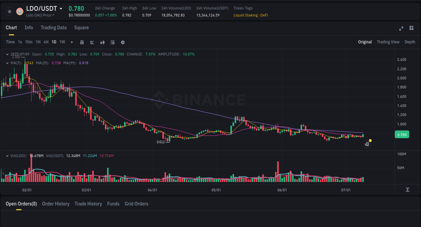Switch chart to Trading View mode
421x227 pixels.
(x=388, y=42)
